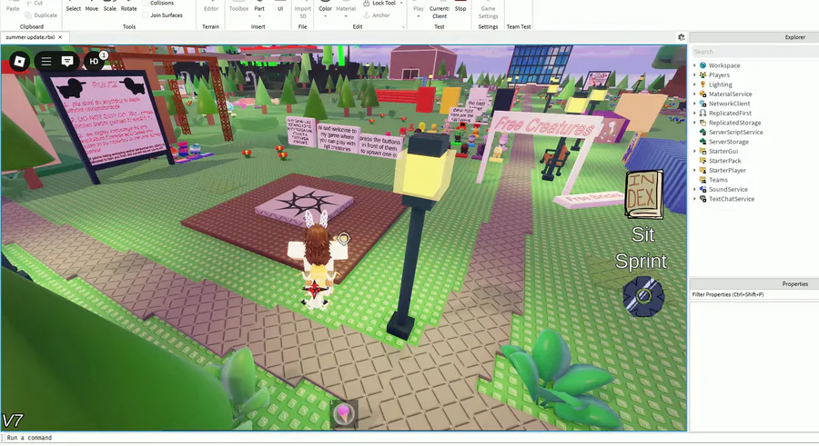The width and height of the screenshot is (819, 446).
Task: Toggle the Anchor tool
Action: click(377, 15)
